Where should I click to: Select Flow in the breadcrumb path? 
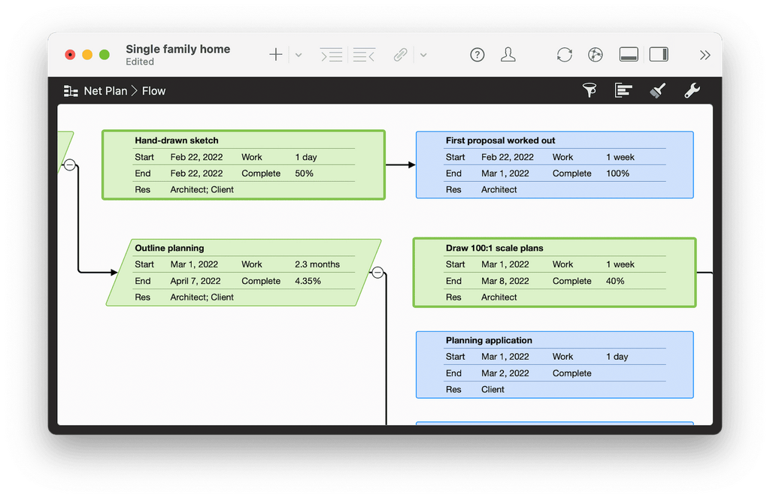pos(153,91)
